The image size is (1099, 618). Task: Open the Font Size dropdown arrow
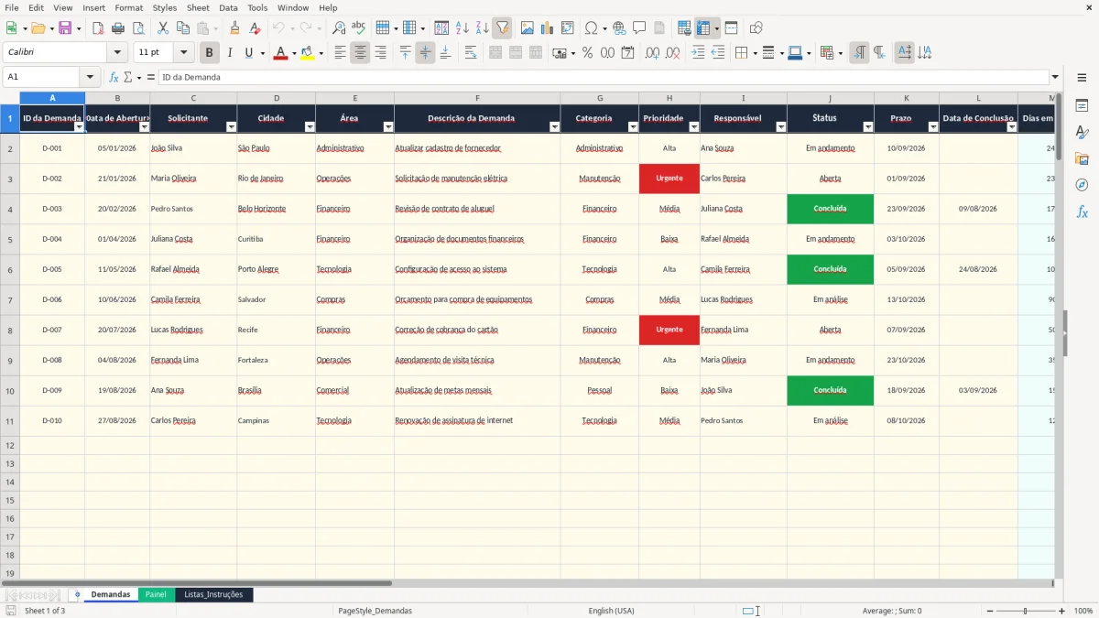click(x=184, y=53)
